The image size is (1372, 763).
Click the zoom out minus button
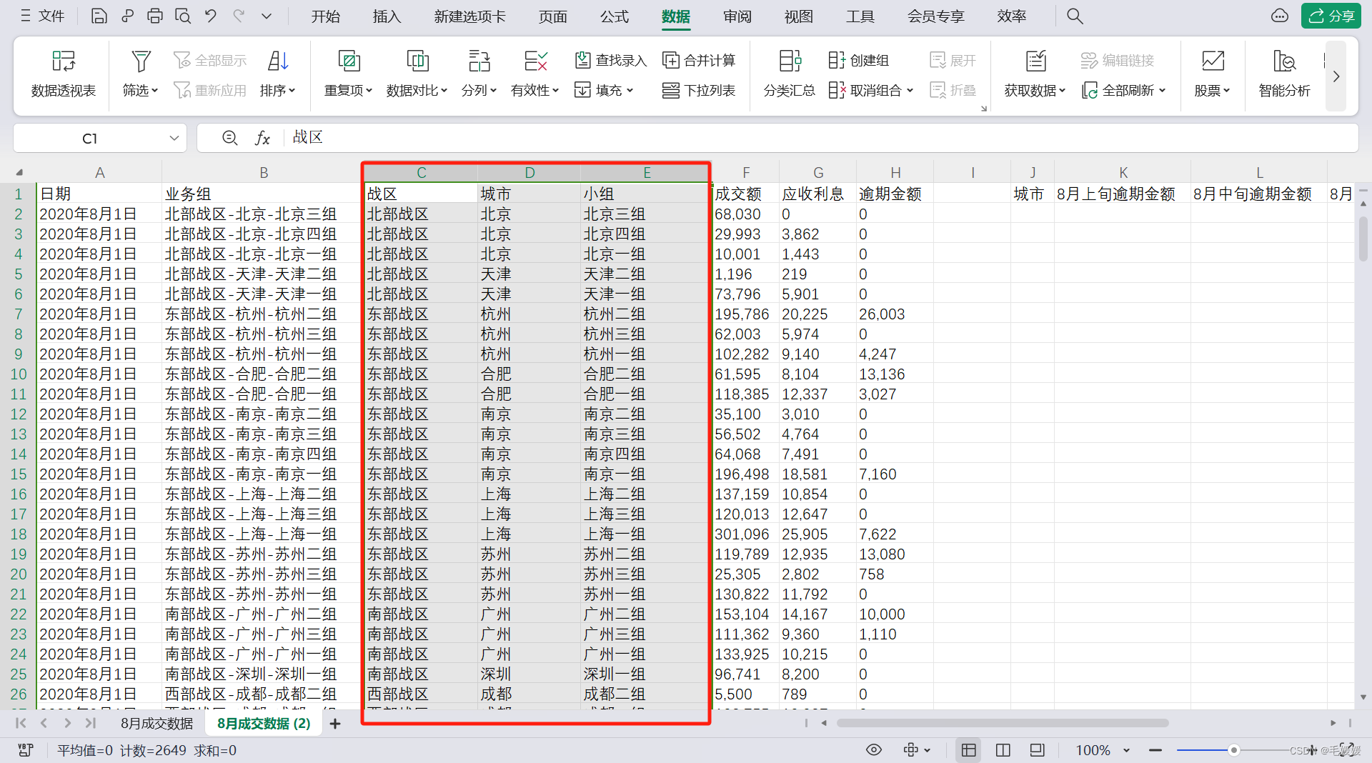[1155, 750]
